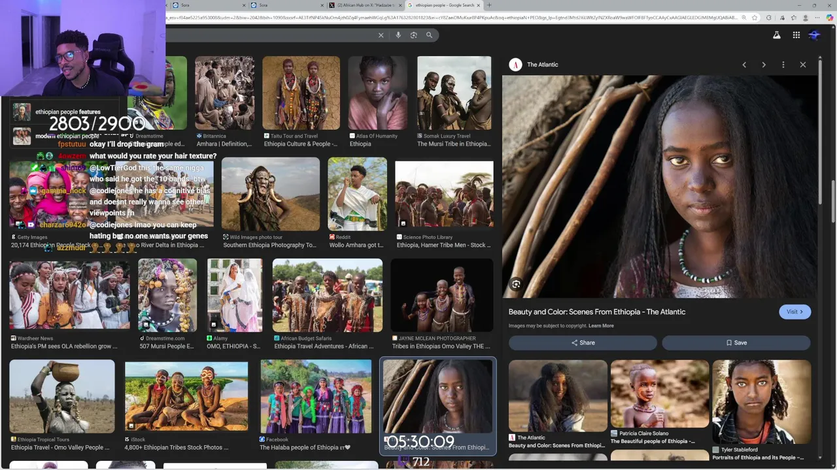
Task: Open more options in image preview panel
Action: (783, 65)
